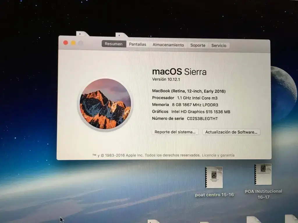Switch to the Pantallas tab
The height and width of the screenshot is (223, 298).
[138, 44]
